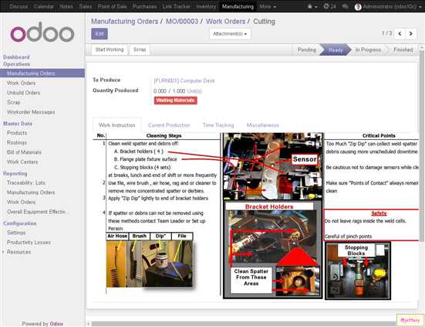The height and width of the screenshot is (327, 425).
Task: Click the Work Orders breadcrumb link
Action: 225,22
